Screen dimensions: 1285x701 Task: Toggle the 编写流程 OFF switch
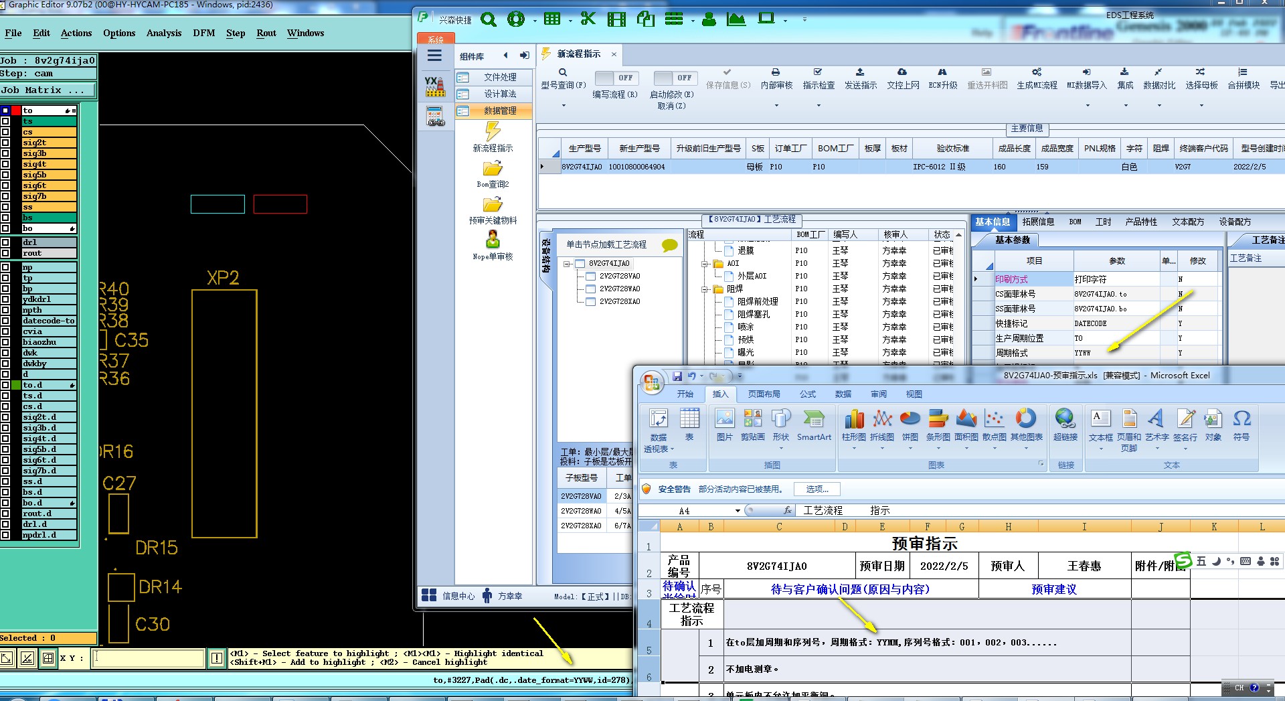617,78
